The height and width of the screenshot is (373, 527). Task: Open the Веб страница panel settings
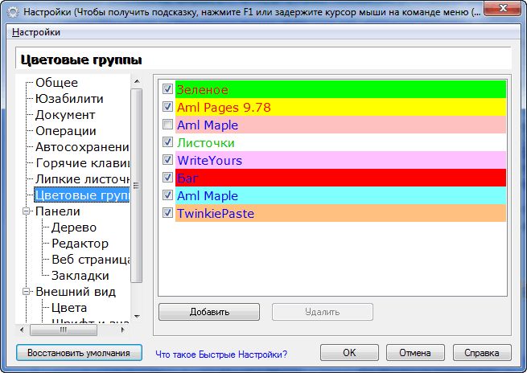[90, 260]
